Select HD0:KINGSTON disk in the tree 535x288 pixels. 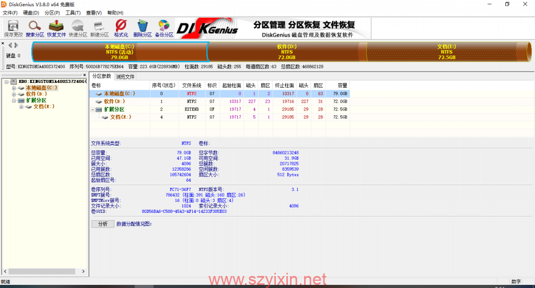coord(52,81)
